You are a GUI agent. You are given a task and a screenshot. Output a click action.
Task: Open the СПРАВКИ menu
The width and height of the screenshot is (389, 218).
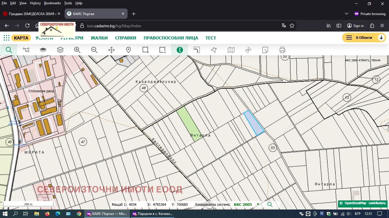126,38
